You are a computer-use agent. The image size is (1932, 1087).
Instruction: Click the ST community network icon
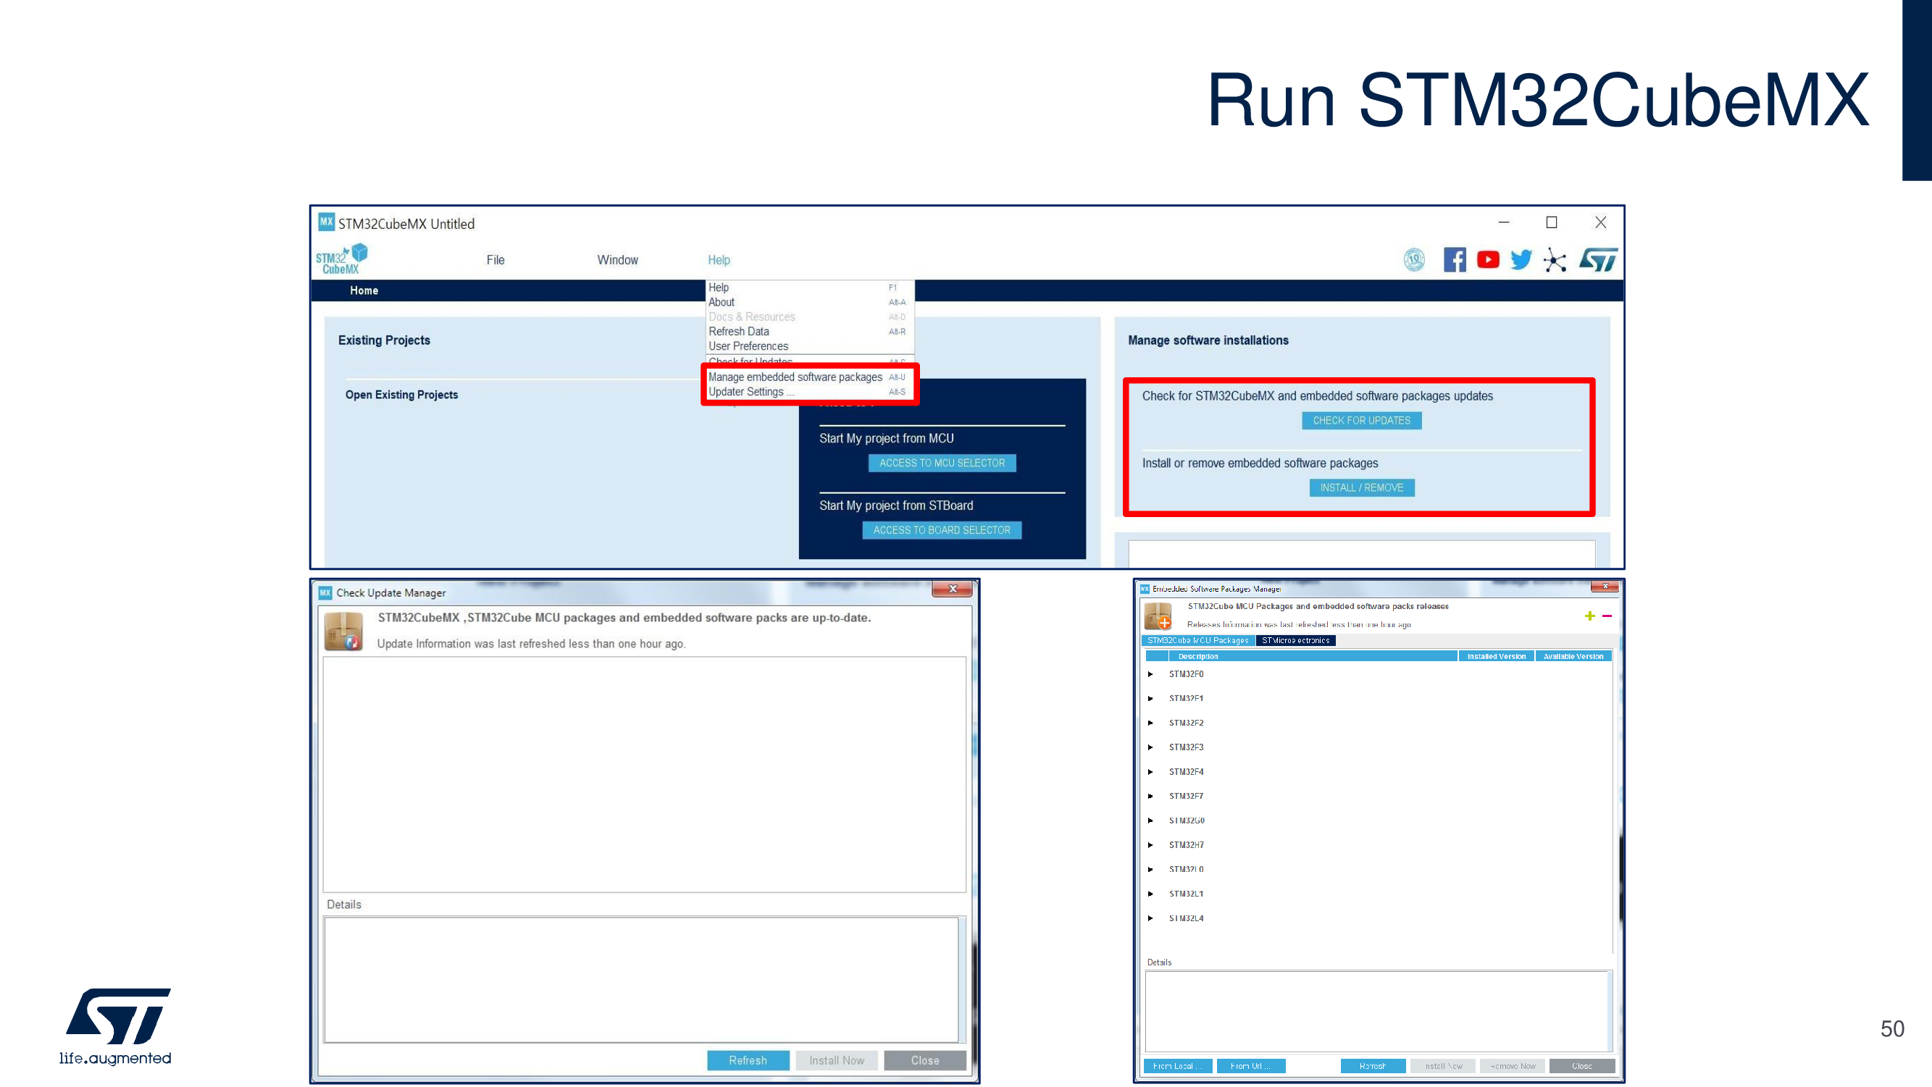[1555, 261]
